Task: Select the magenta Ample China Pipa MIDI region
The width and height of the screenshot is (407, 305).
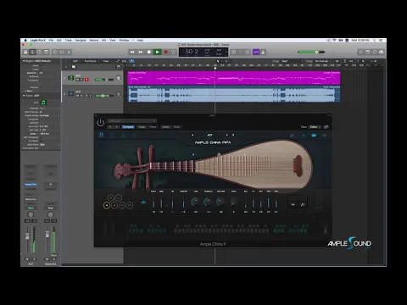Action: 234,78
